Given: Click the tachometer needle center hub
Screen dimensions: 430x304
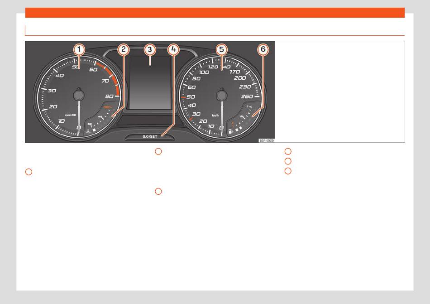Looking at the screenshot, I should click(x=79, y=95).
